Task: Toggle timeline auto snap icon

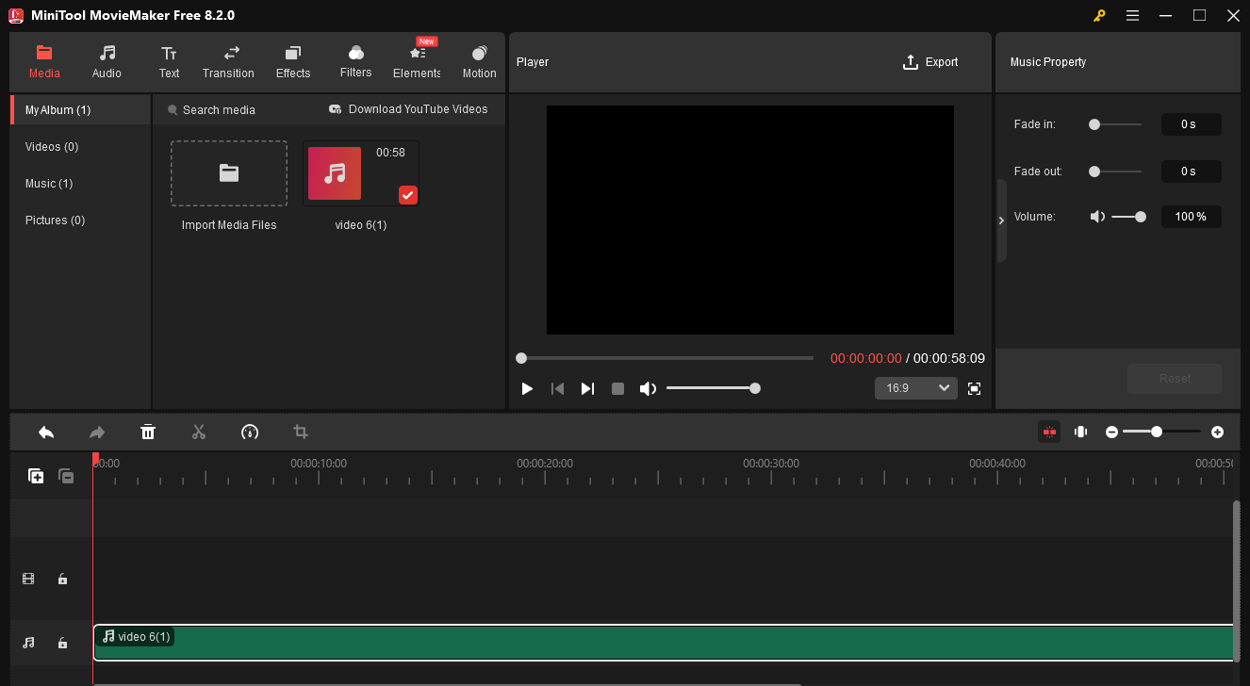Action: 1049,432
